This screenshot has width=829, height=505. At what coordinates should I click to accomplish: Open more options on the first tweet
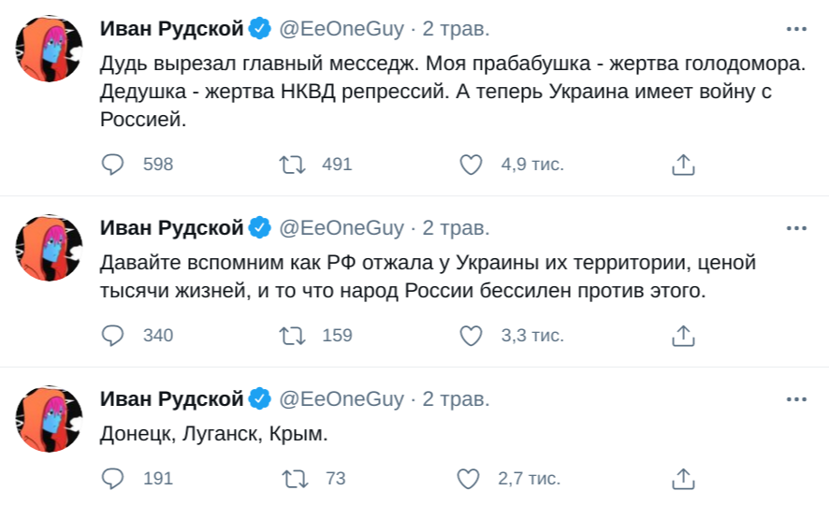[x=796, y=29]
